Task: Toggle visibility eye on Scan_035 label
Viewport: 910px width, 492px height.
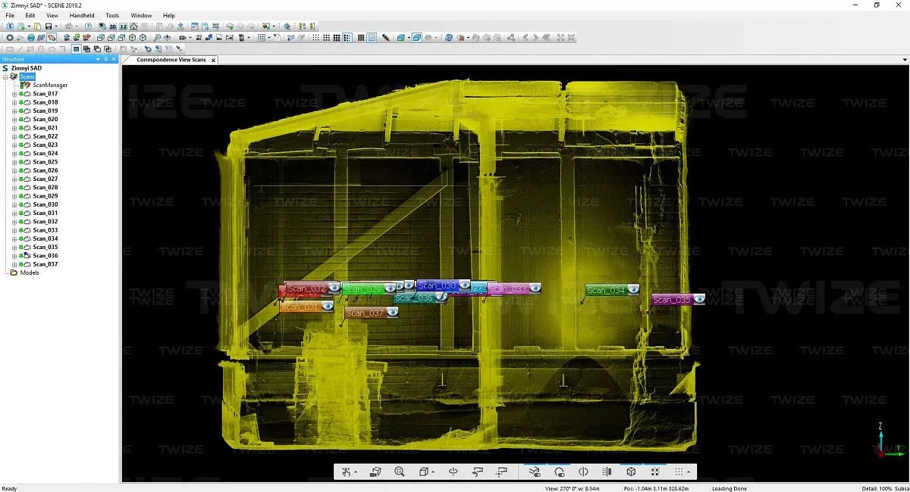Action: [698, 300]
